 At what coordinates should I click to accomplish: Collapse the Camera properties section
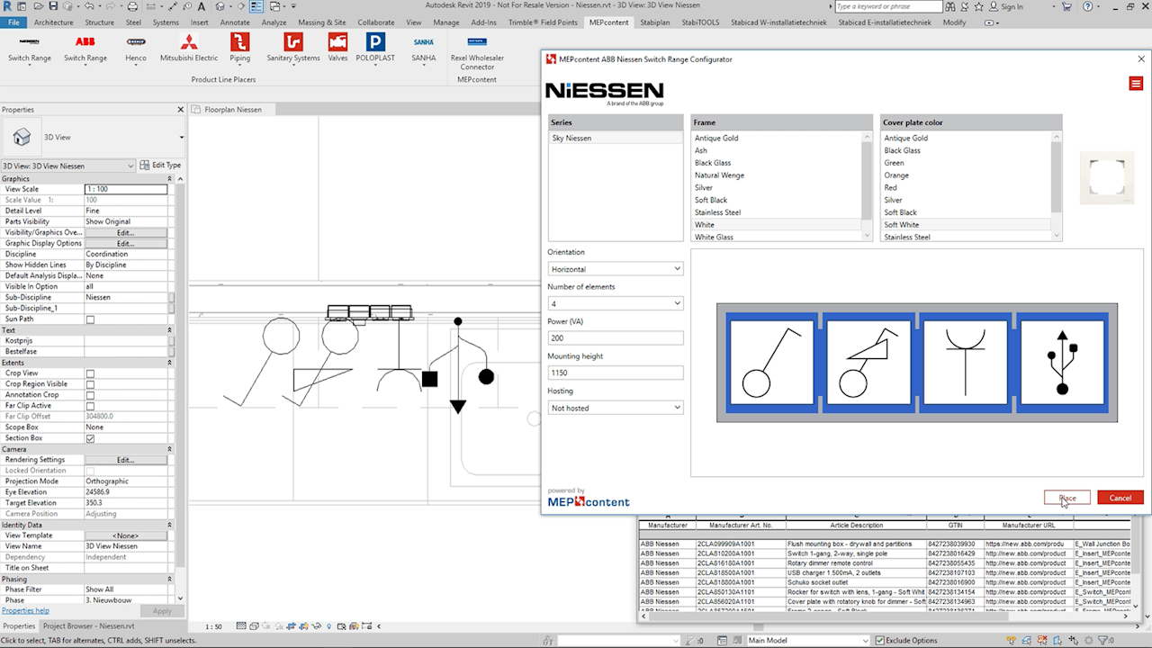coord(170,449)
